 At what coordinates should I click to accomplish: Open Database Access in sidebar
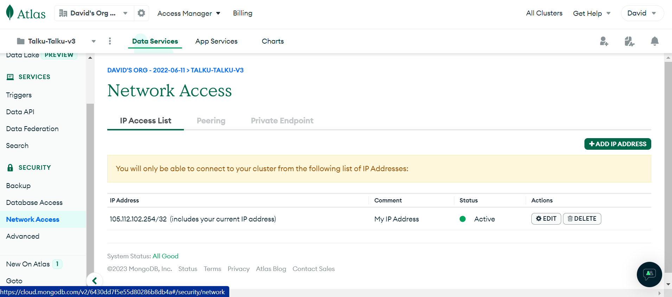click(x=34, y=202)
